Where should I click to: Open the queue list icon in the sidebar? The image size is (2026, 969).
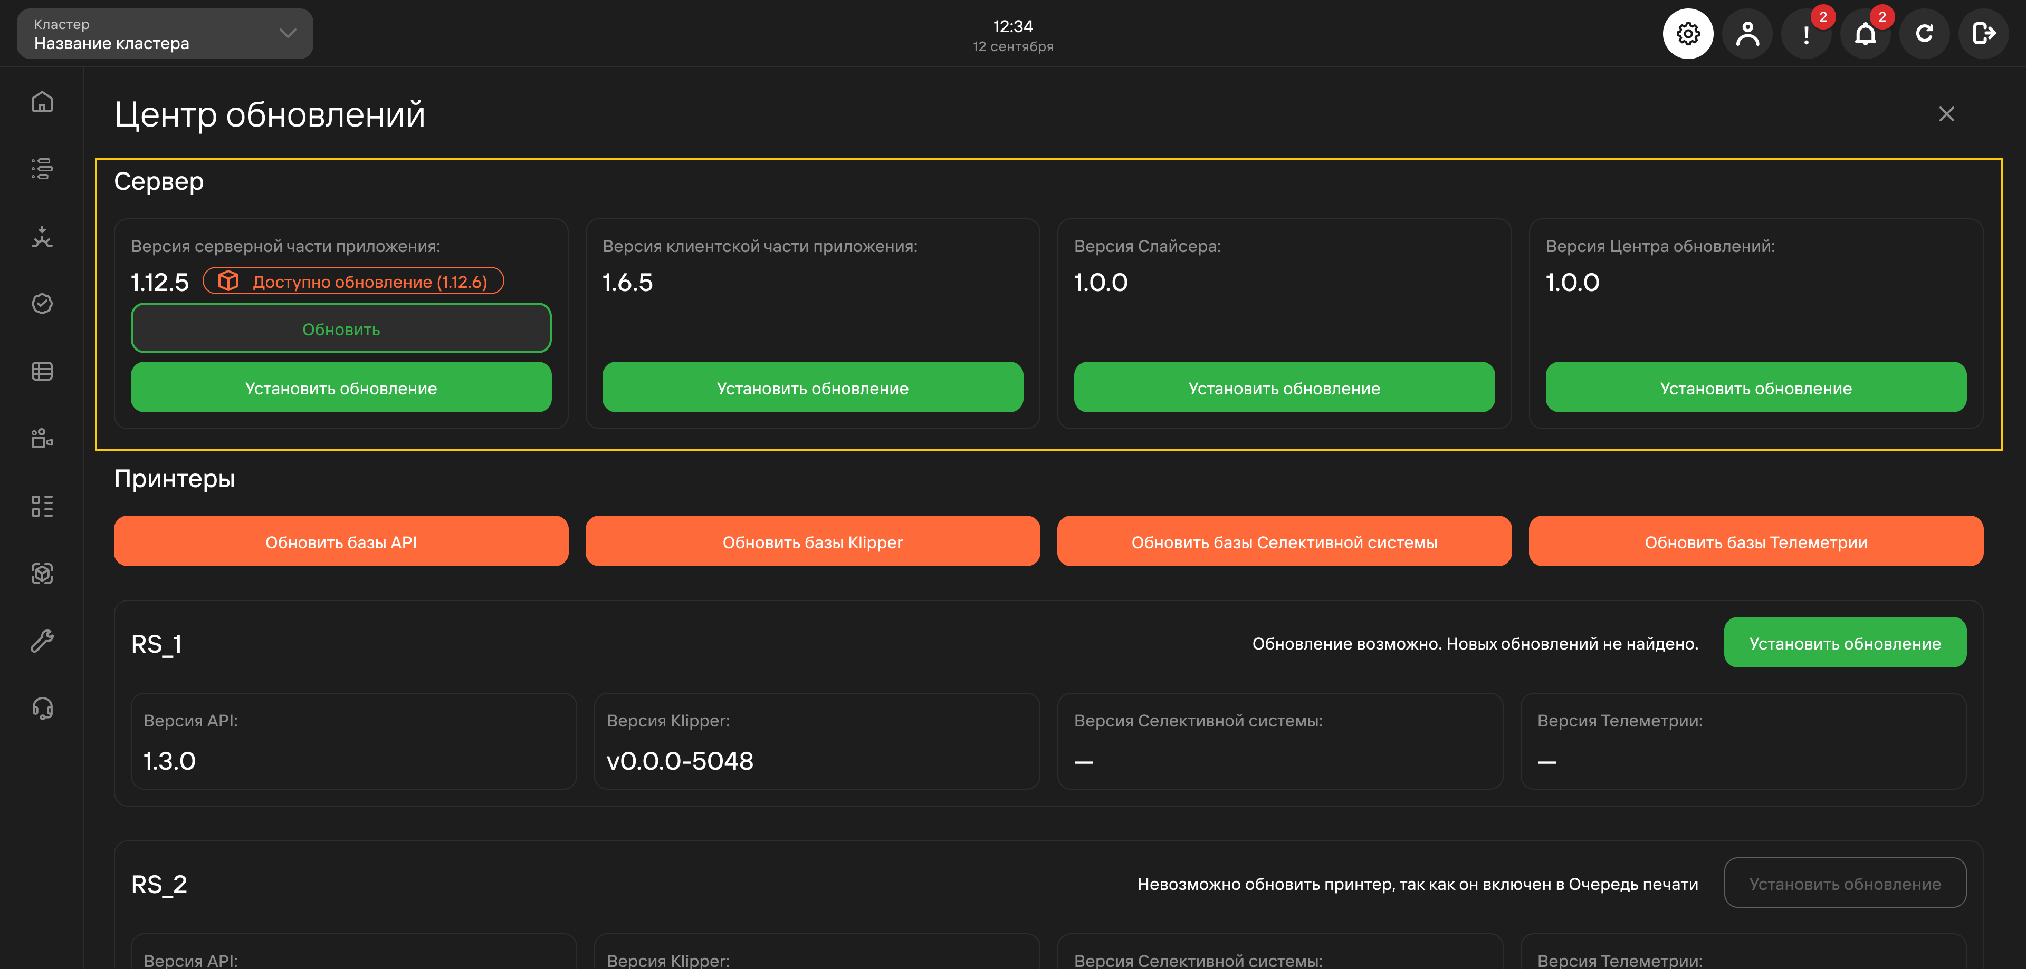pos(42,169)
